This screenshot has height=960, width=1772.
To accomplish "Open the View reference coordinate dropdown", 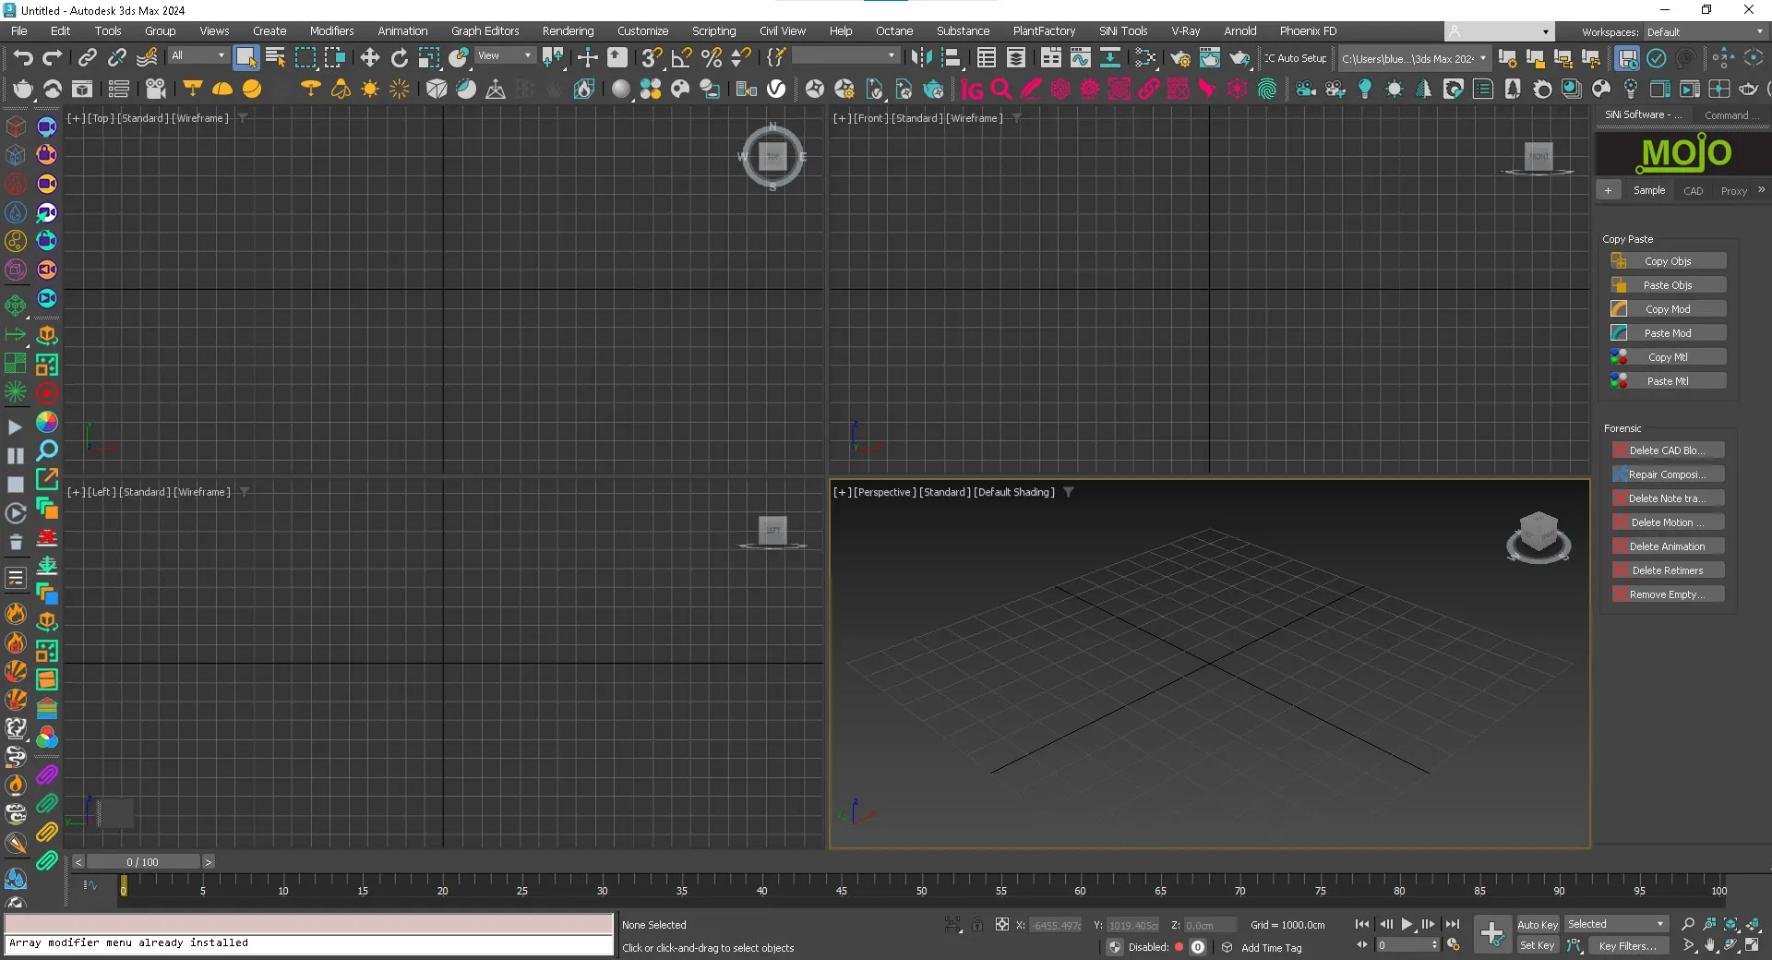I will [505, 56].
